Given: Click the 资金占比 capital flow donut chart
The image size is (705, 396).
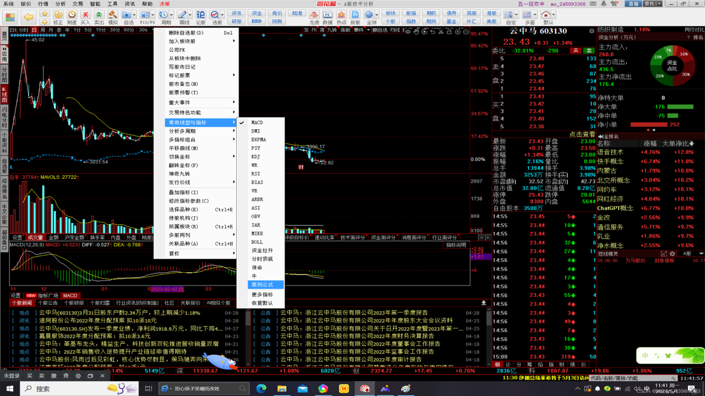Looking at the screenshot, I should pos(671,66).
